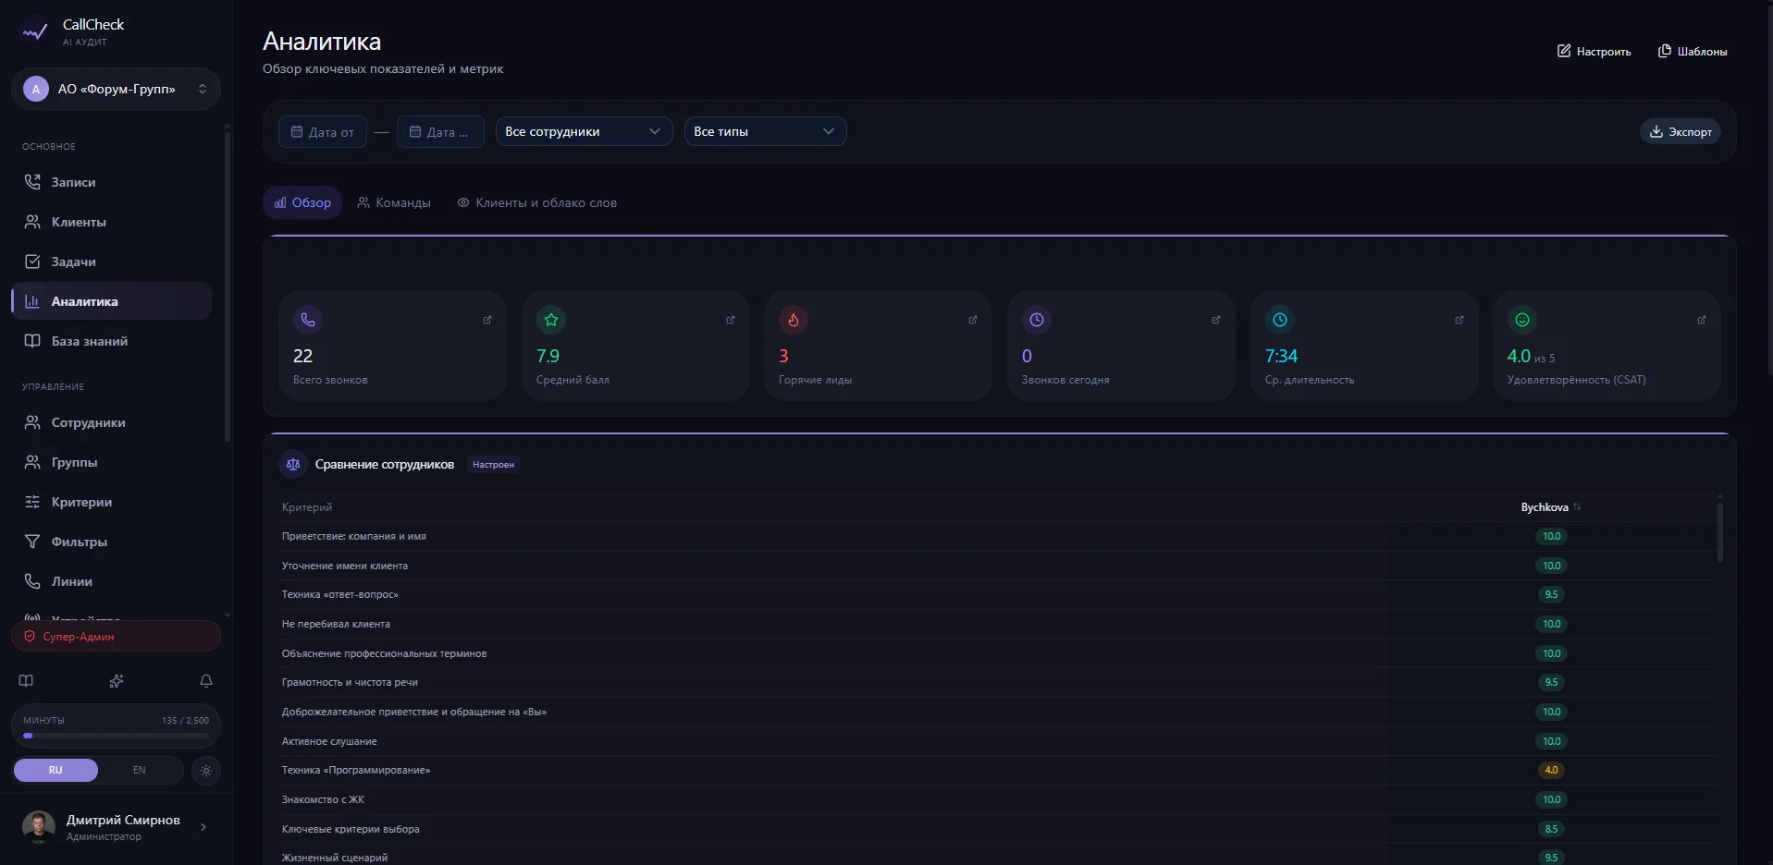Sort by the Bychkova column arrows
The width and height of the screenshot is (1773, 865).
[1577, 506]
